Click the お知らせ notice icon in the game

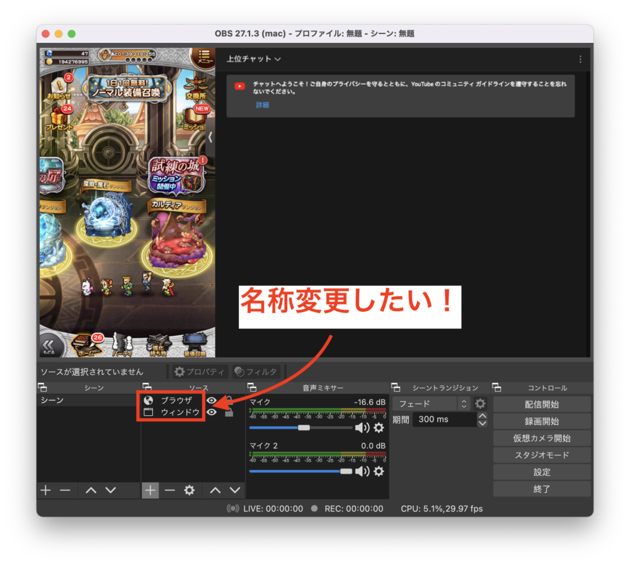coord(59,87)
